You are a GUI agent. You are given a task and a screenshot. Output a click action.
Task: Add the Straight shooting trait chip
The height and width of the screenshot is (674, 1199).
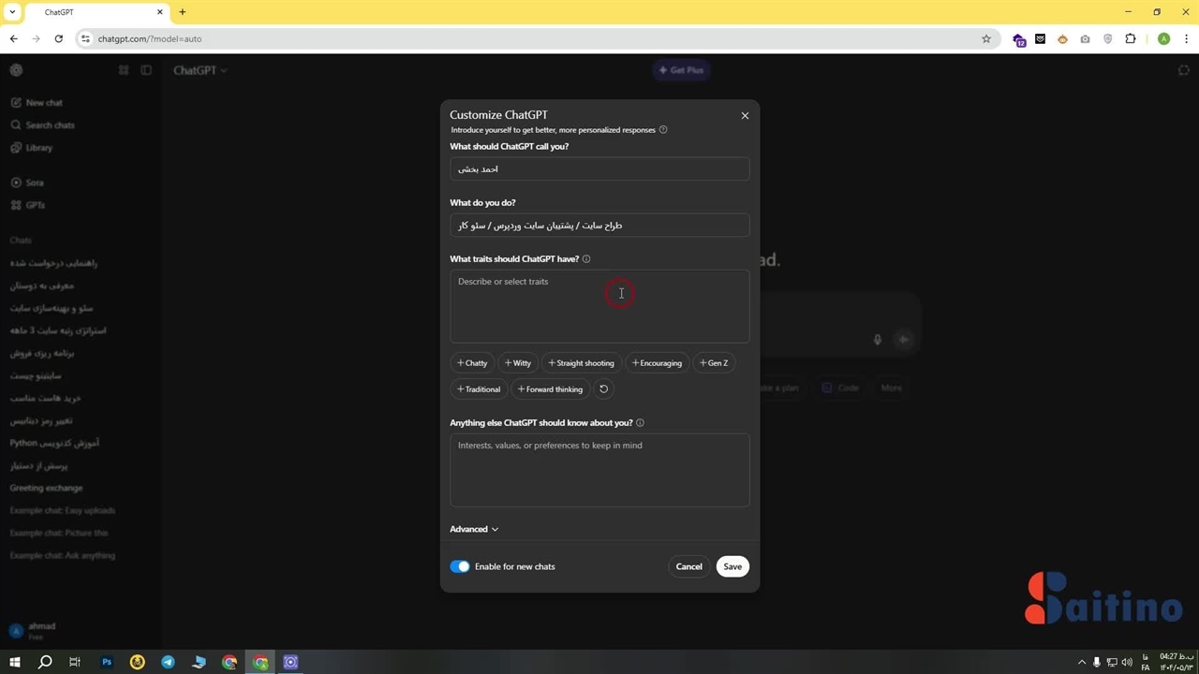point(581,363)
